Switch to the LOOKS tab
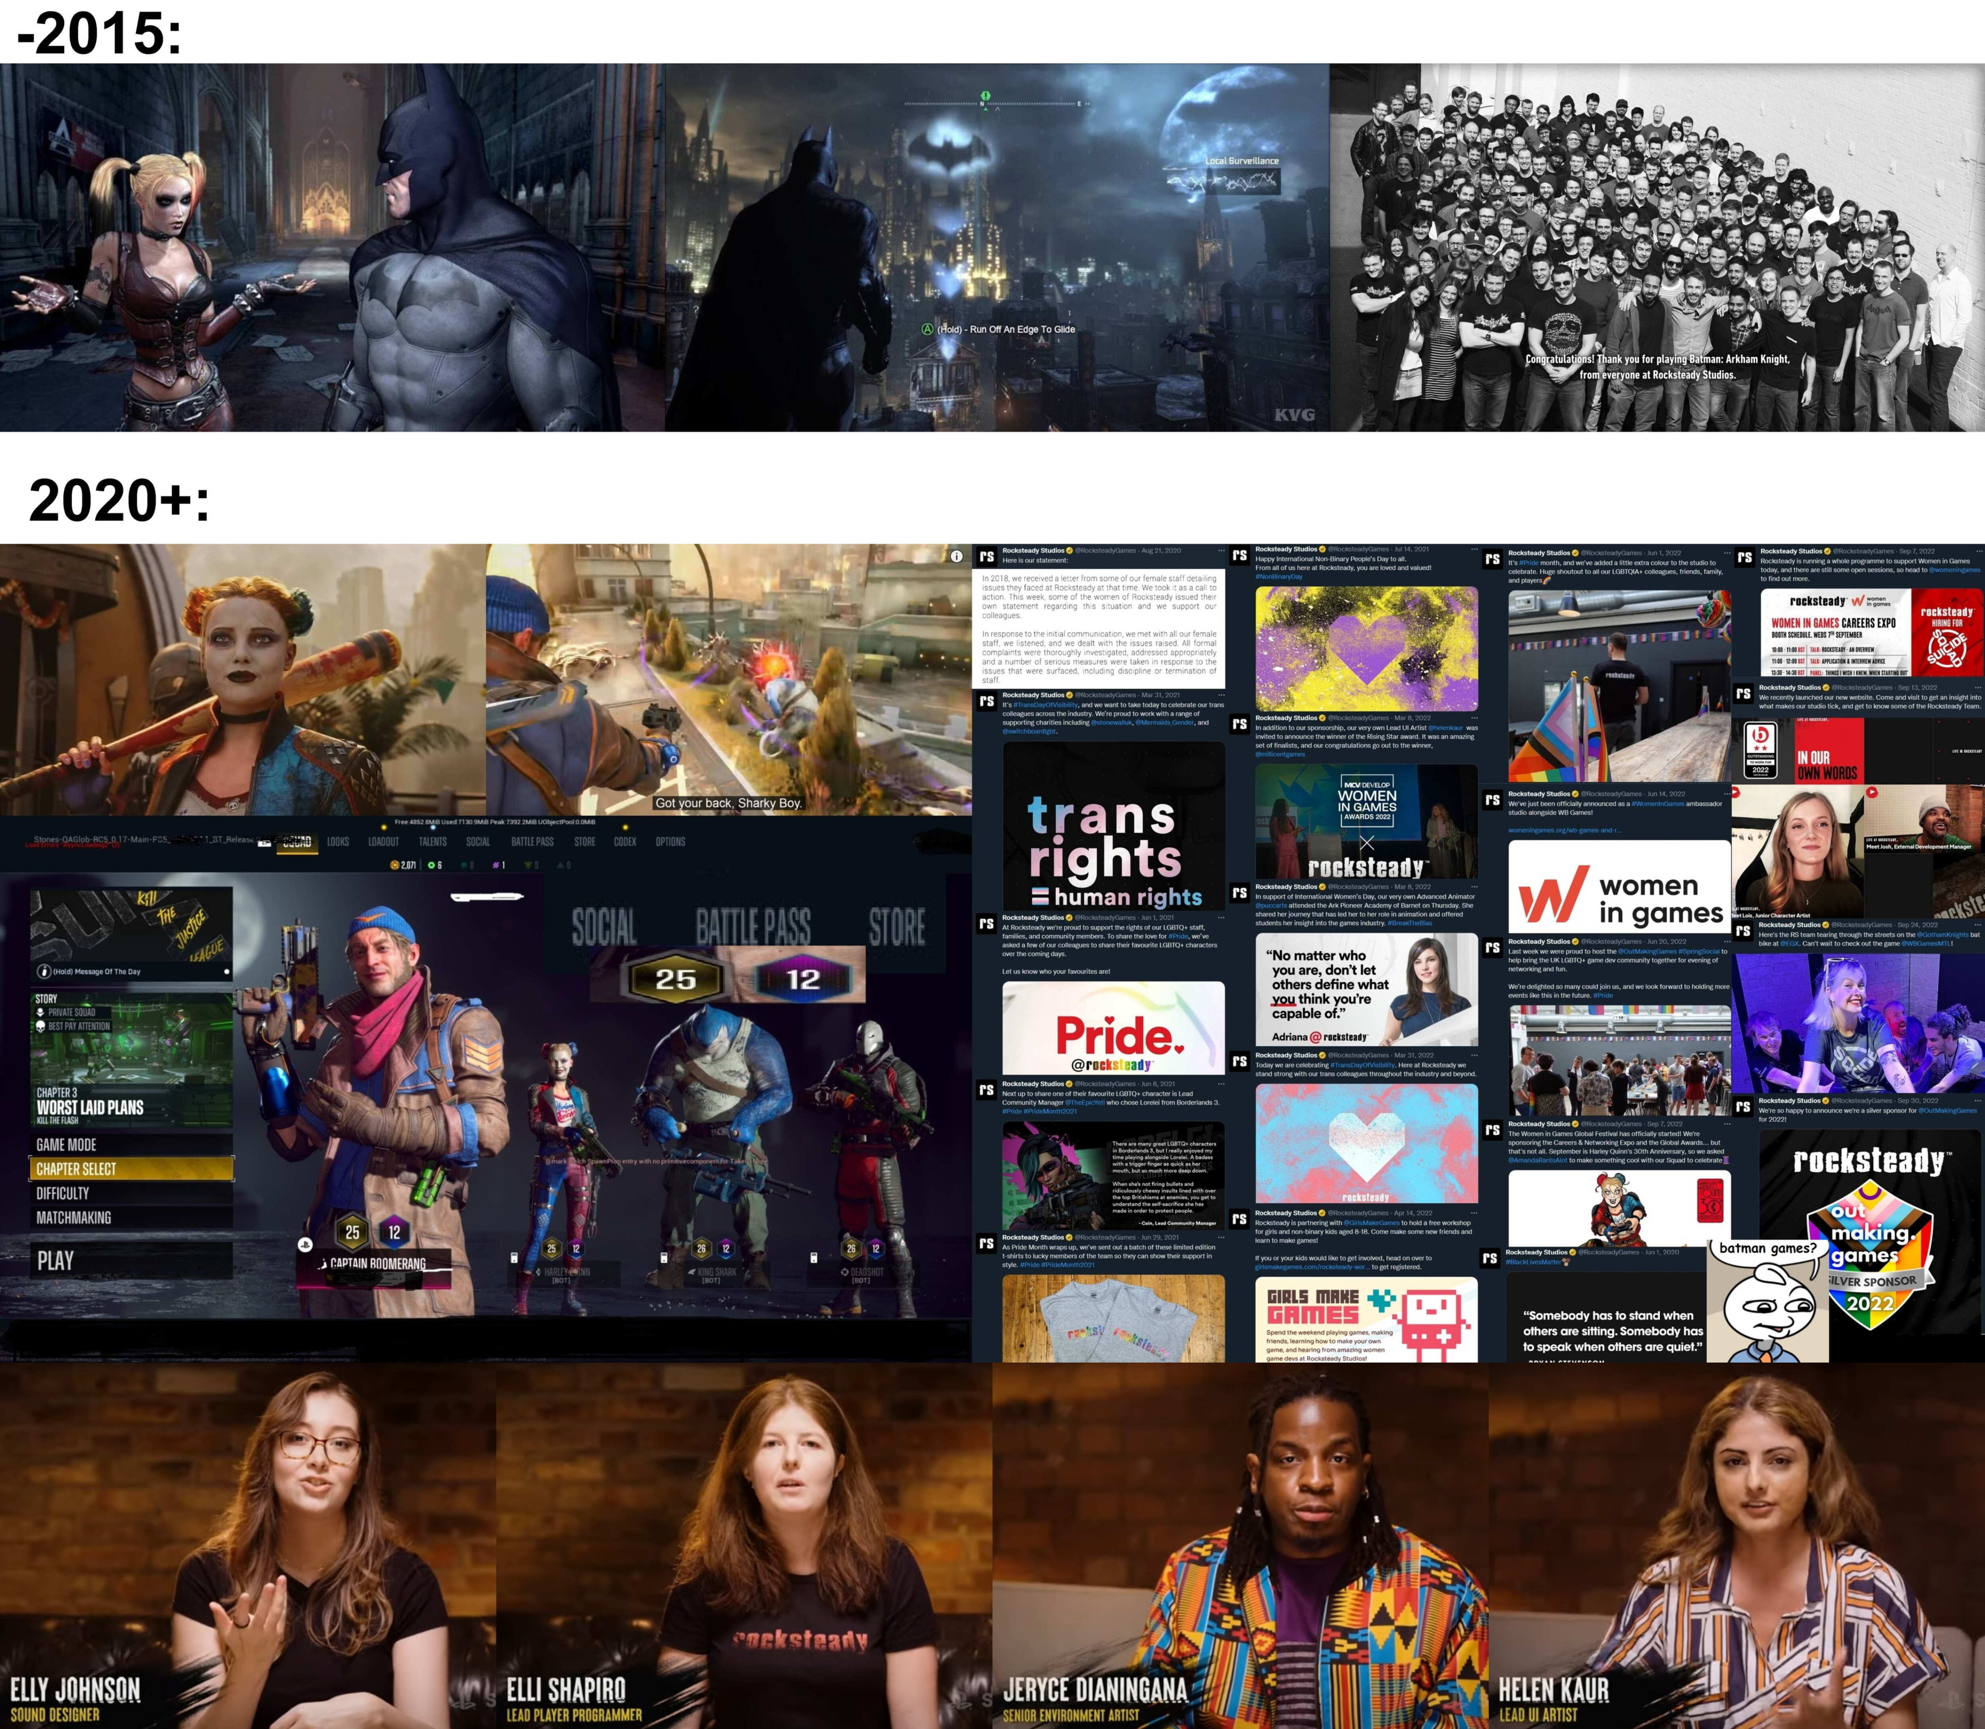 (x=338, y=842)
